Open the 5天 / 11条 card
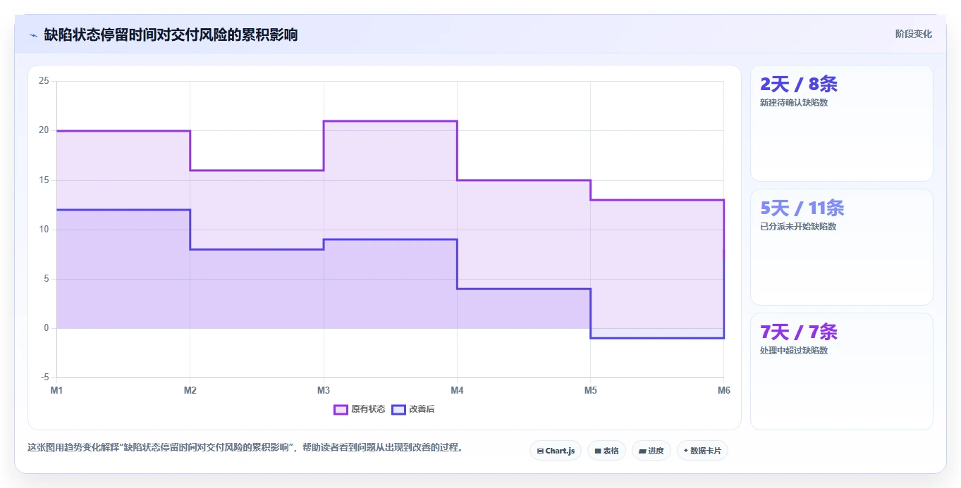 842,247
